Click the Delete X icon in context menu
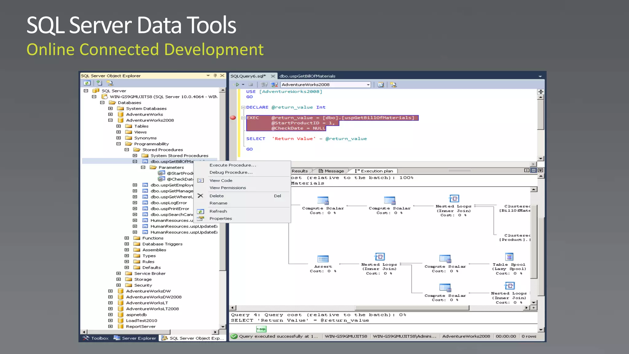Viewport: 629px width, 354px height. point(200,196)
